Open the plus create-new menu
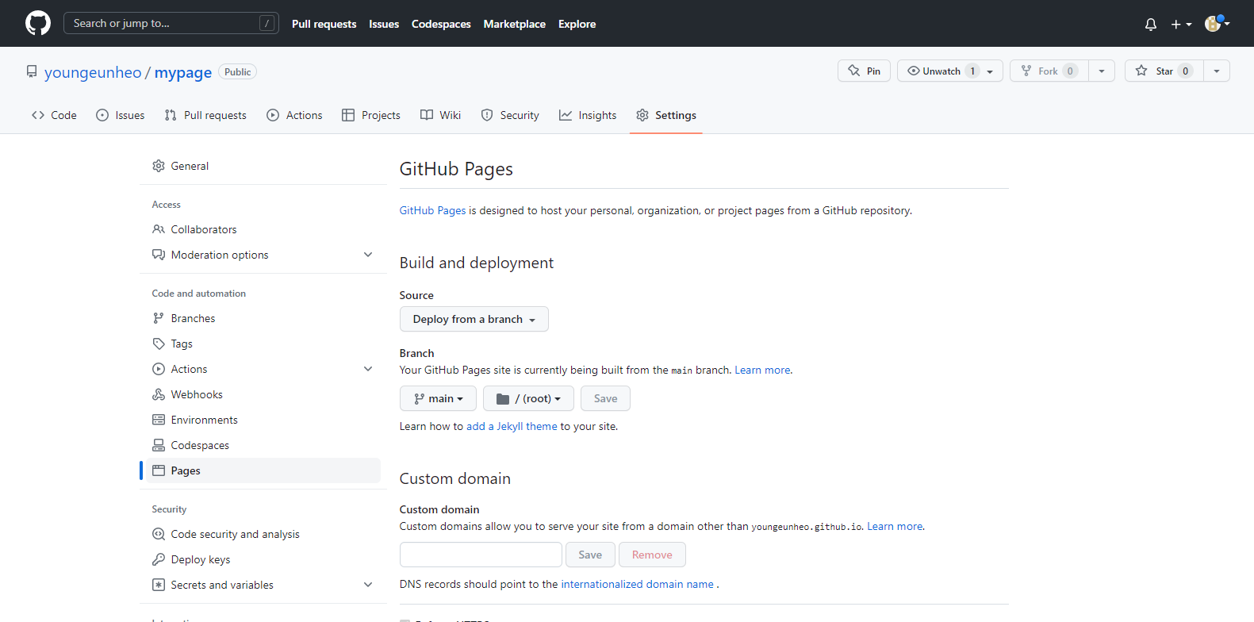This screenshot has width=1254, height=622. pyautogui.click(x=1181, y=25)
